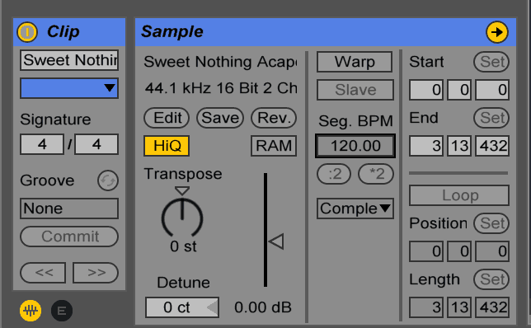Click the End beats field showing 13
Image resolution: width=531 pixels, height=328 pixels.
(459, 146)
